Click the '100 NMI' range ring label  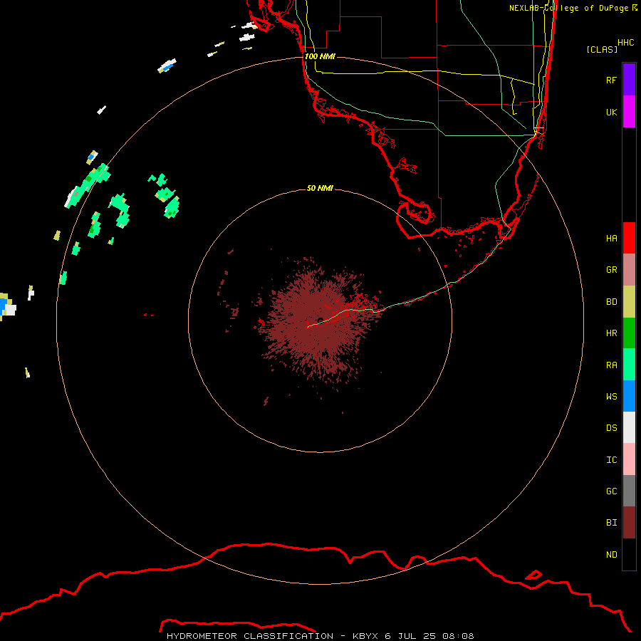pos(320,56)
